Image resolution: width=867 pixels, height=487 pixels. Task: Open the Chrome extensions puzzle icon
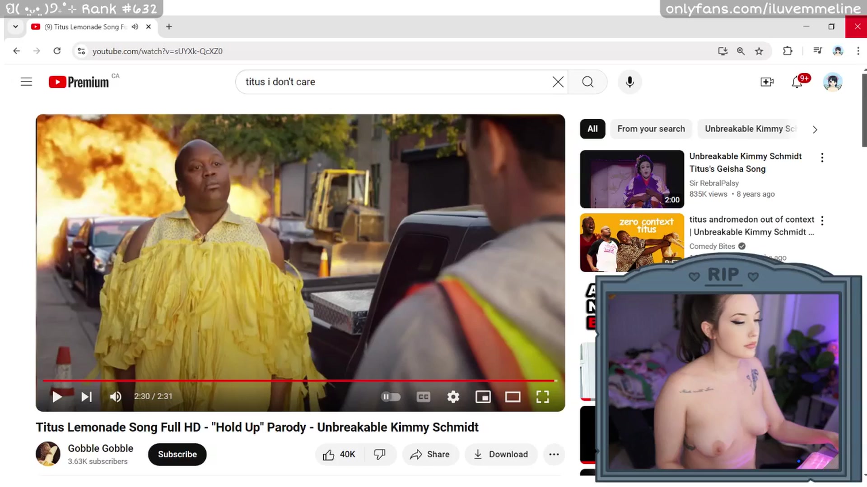[x=788, y=51]
